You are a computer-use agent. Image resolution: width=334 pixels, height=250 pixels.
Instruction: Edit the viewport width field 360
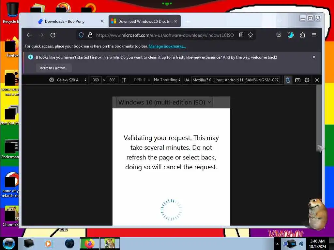click(96, 80)
